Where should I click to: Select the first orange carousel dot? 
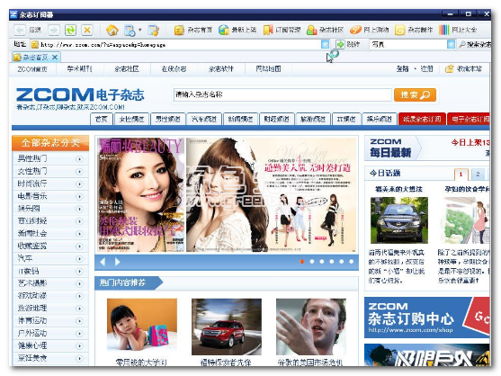[x=302, y=262]
